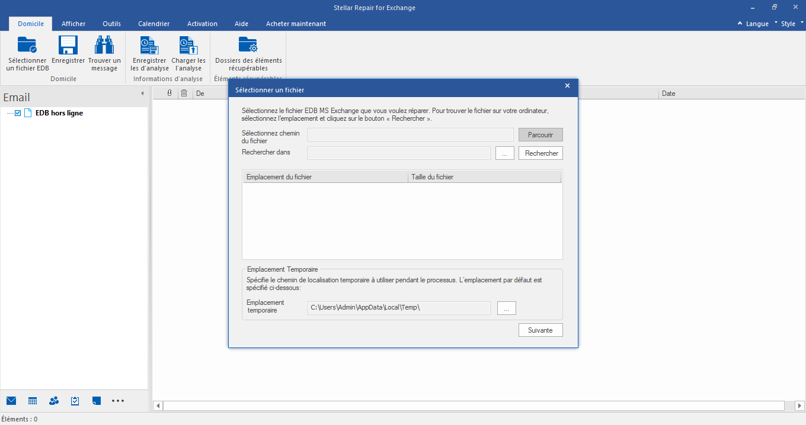Toggle EDB hors ligne checkbox
This screenshot has width=806, height=425.
coord(18,113)
